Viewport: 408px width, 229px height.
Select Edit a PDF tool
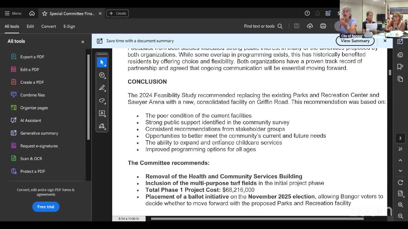[x=30, y=69]
